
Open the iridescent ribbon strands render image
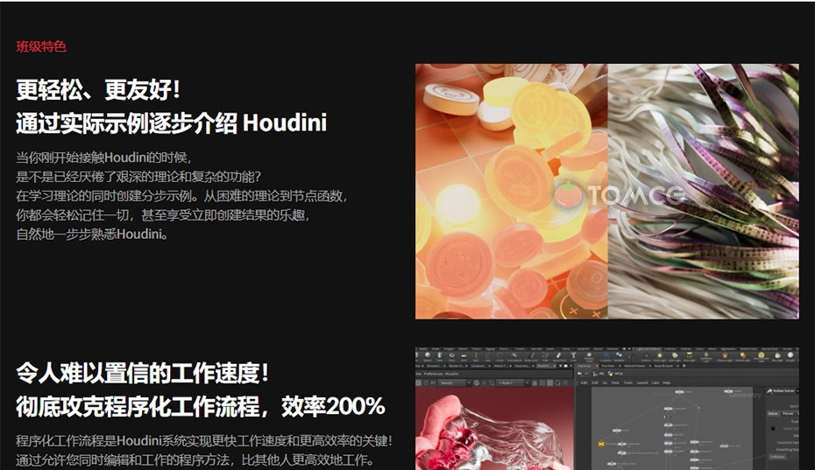point(704,191)
